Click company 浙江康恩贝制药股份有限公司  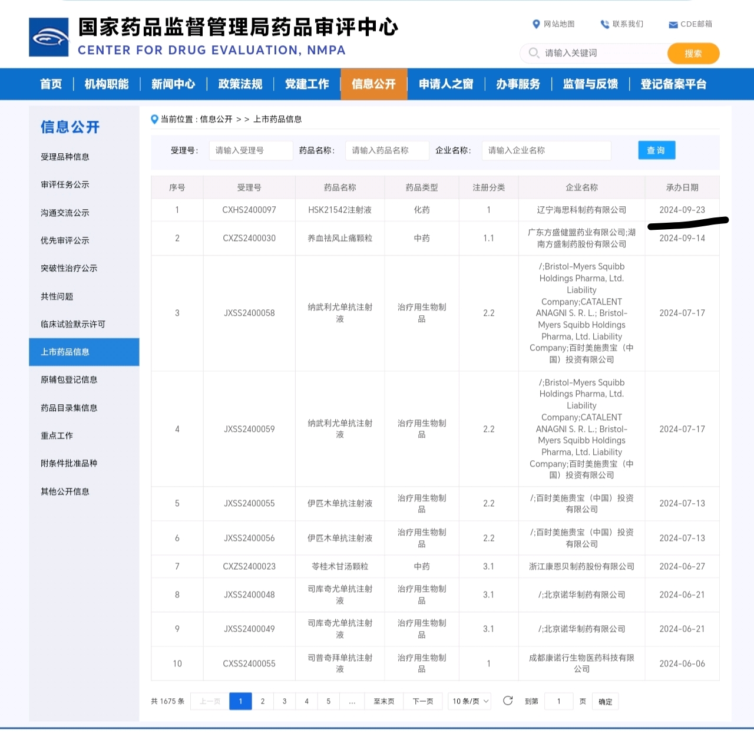click(582, 566)
